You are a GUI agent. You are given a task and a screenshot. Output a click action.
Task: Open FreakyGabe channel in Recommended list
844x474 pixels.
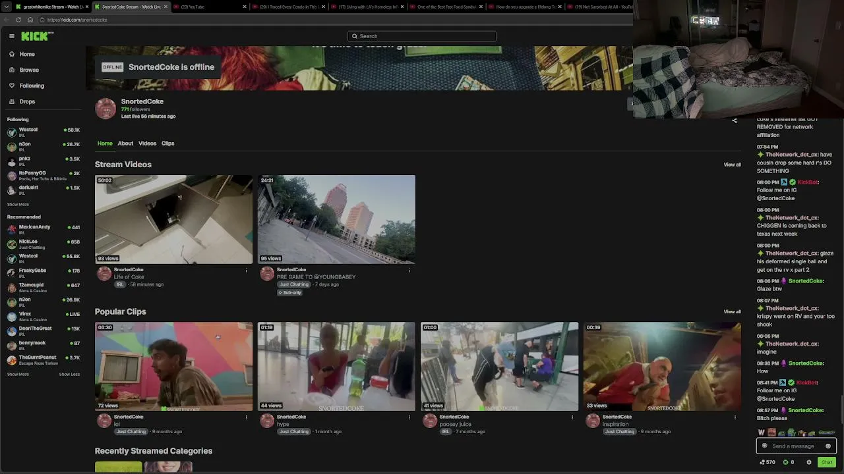[x=43, y=273]
